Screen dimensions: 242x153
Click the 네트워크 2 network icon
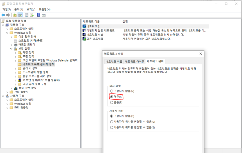(84, 26)
